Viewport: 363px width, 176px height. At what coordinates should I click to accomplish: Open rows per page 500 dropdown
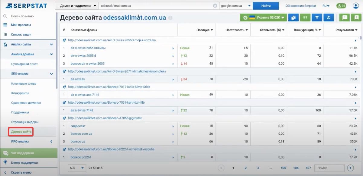tap(77, 168)
